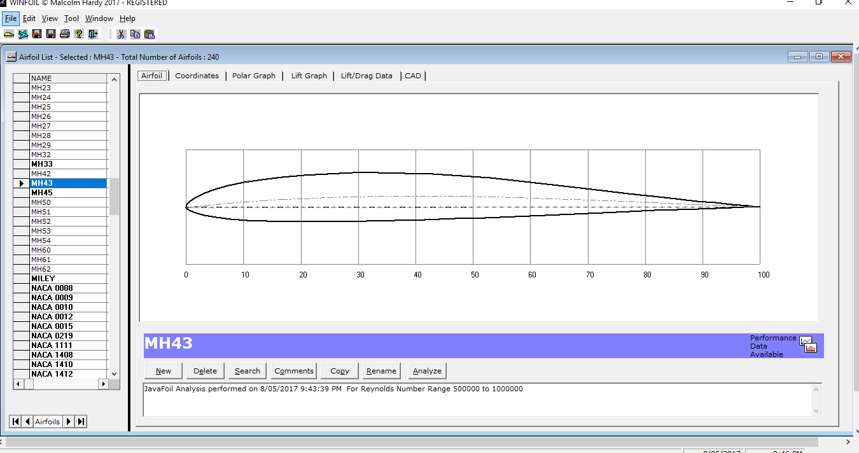Image resolution: width=859 pixels, height=453 pixels.
Task: Select MH45 in airfoil list
Action: tap(69, 193)
